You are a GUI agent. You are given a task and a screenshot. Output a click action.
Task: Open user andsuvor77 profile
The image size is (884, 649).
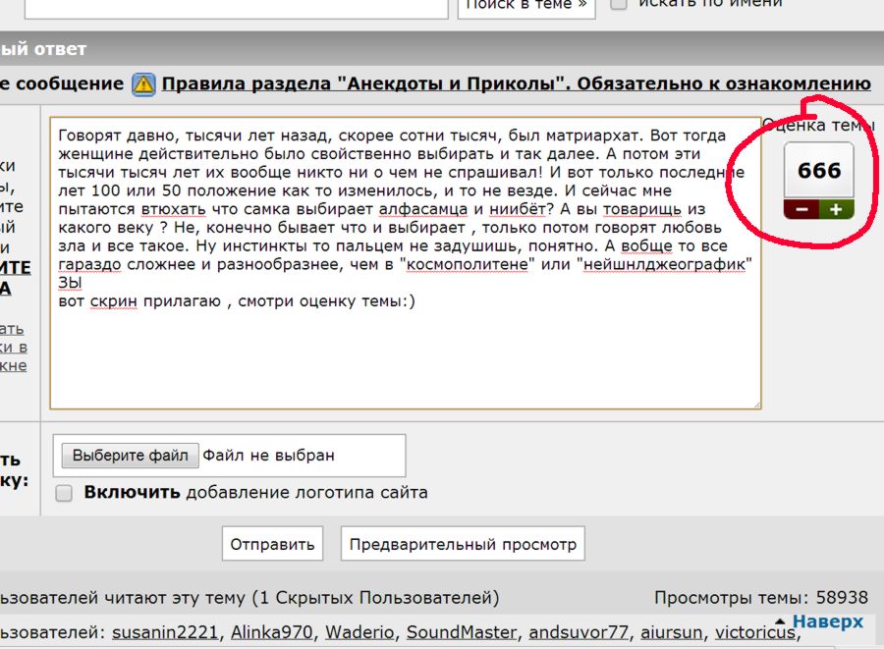point(578,632)
